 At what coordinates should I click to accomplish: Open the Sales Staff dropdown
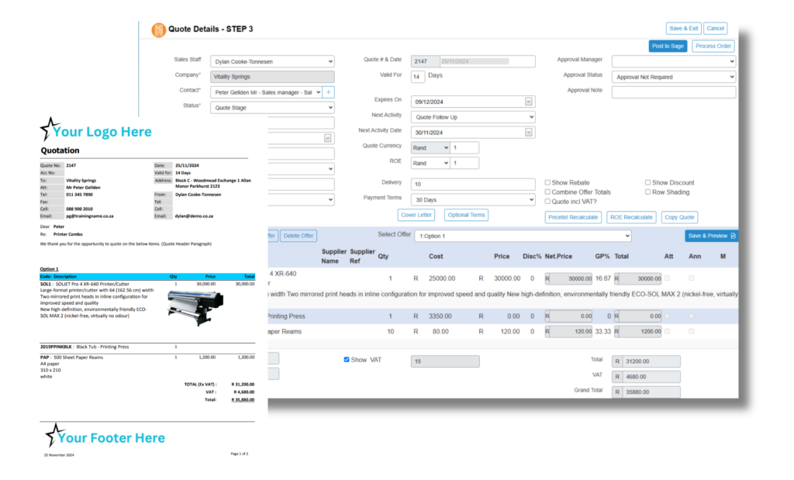pos(272,61)
